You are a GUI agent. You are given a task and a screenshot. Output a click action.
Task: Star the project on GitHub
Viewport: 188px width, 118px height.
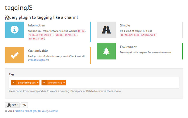pos(12,105)
